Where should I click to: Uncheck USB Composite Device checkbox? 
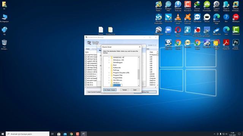[x=86, y=63]
